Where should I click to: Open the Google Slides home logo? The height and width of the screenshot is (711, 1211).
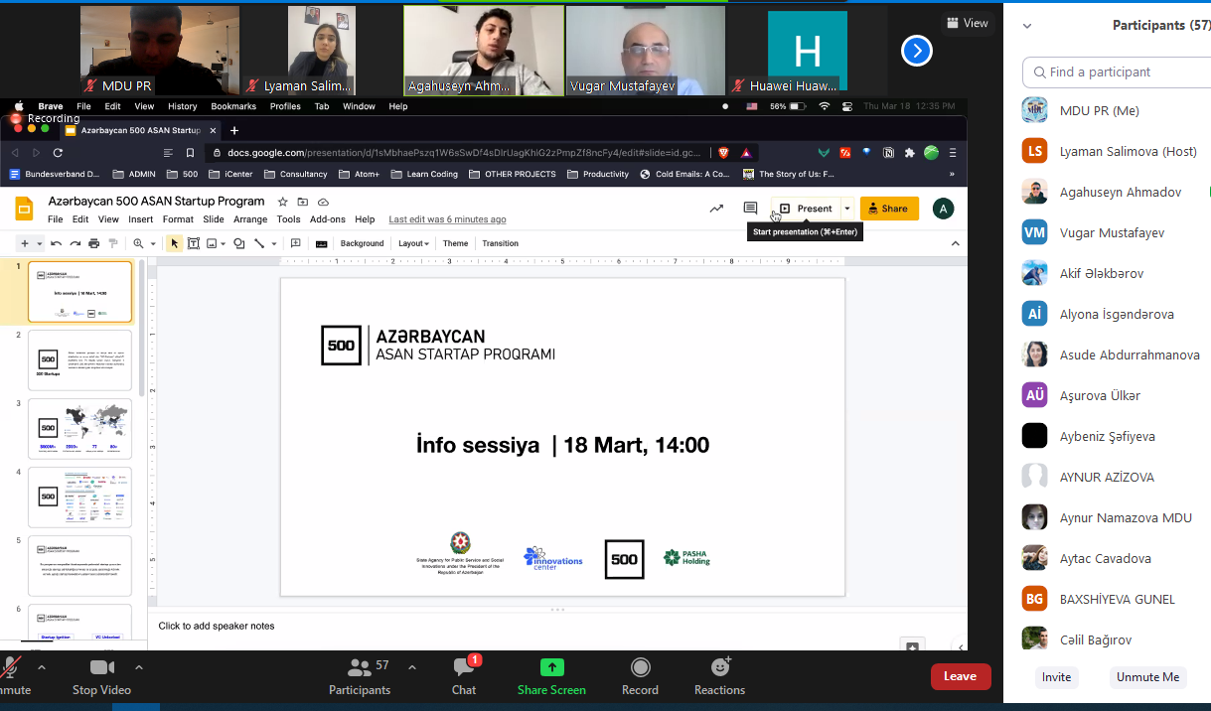click(25, 209)
